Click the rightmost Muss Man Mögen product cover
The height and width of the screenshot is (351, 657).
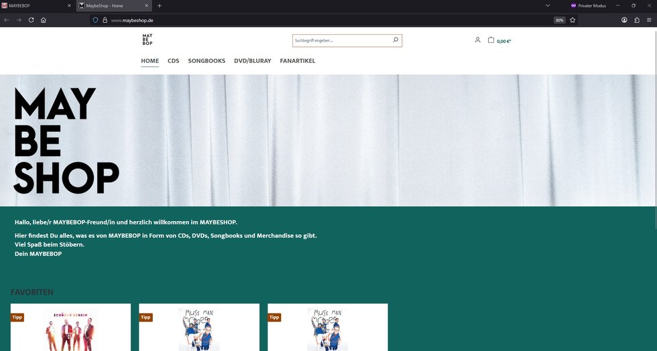328,330
